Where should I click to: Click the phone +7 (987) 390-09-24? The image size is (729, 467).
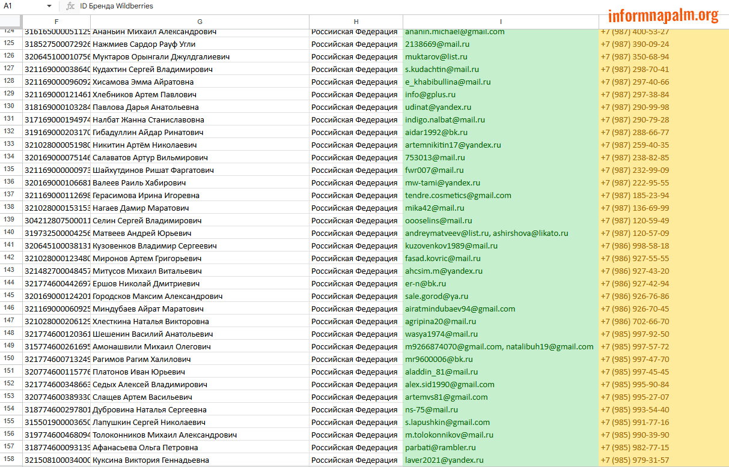click(x=635, y=44)
